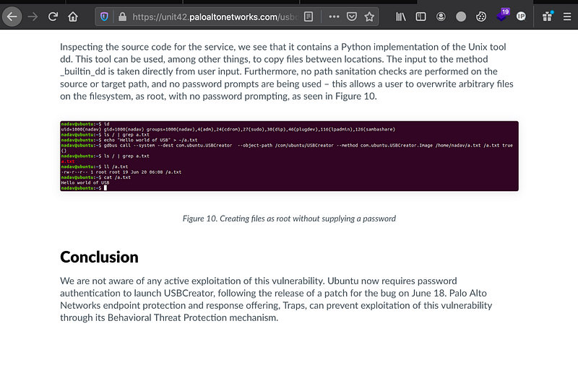Click the IP extension icon

click(x=521, y=17)
